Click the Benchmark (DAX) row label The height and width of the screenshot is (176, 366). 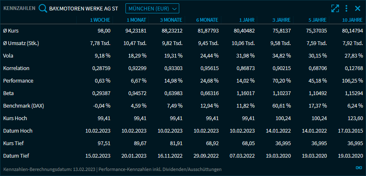click(23, 106)
